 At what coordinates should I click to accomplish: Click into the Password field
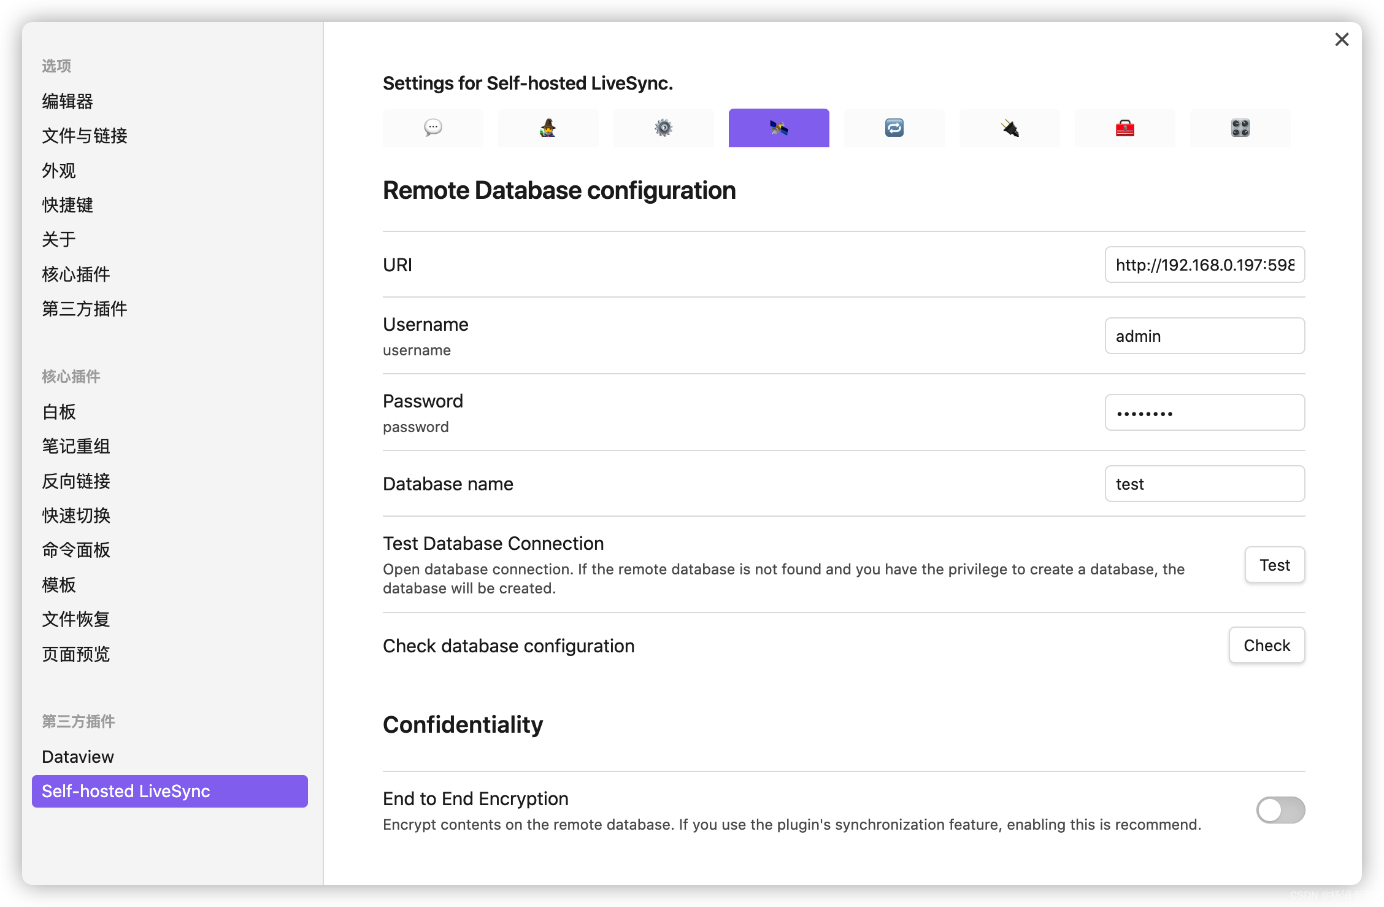pyautogui.click(x=1204, y=412)
